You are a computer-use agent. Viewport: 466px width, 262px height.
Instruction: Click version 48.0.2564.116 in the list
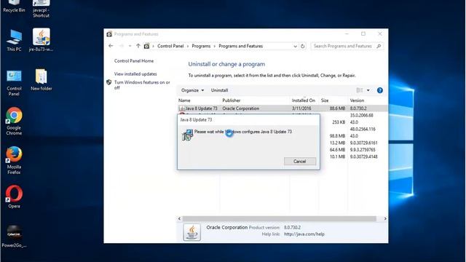tap(363, 130)
